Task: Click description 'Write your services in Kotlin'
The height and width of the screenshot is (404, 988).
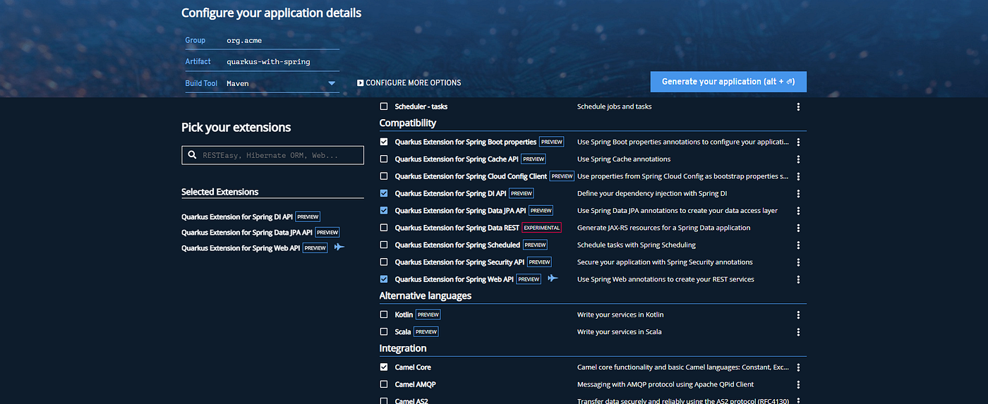Action: [x=620, y=314]
